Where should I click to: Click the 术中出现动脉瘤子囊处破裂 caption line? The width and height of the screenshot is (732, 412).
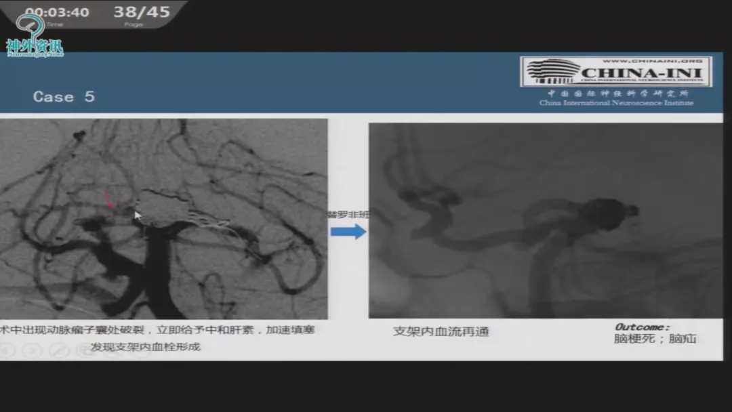coord(157,330)
